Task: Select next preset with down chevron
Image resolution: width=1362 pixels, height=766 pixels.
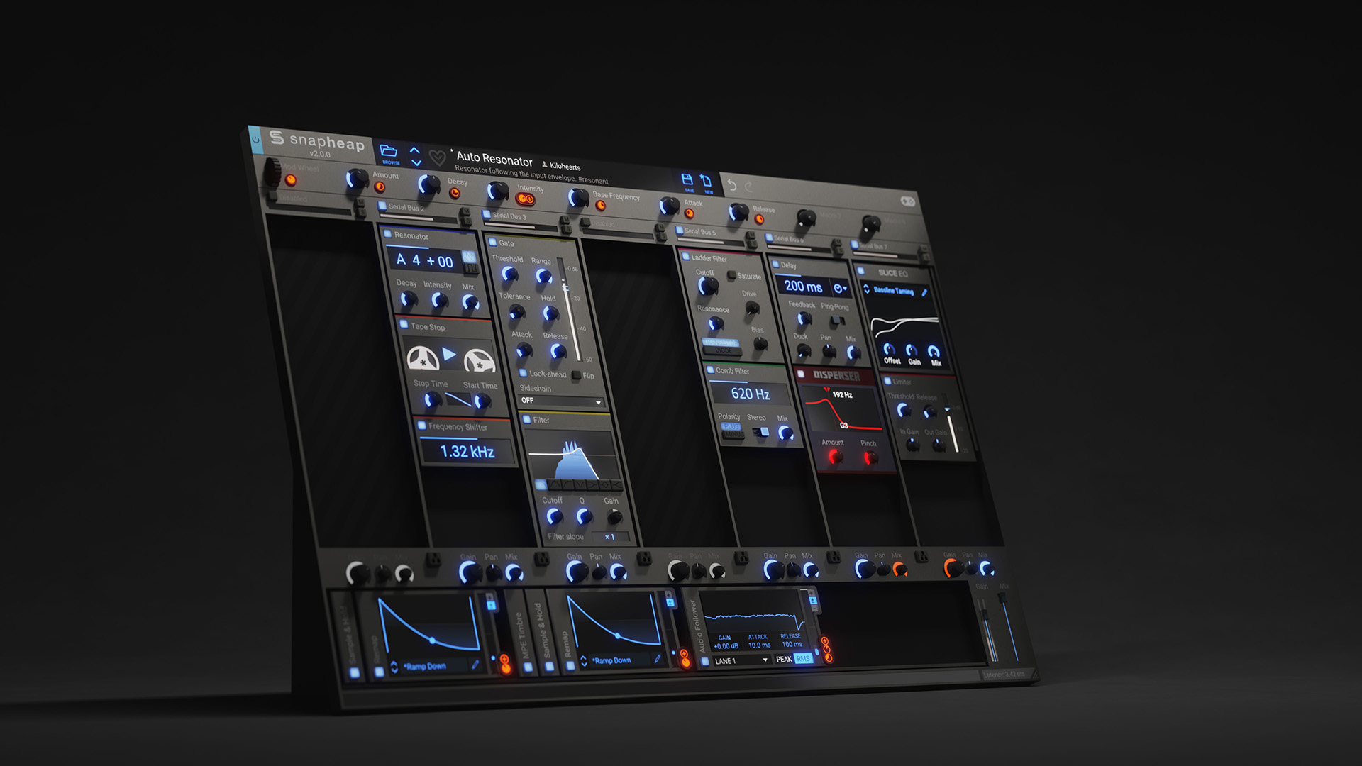Action: click(416, 162)
